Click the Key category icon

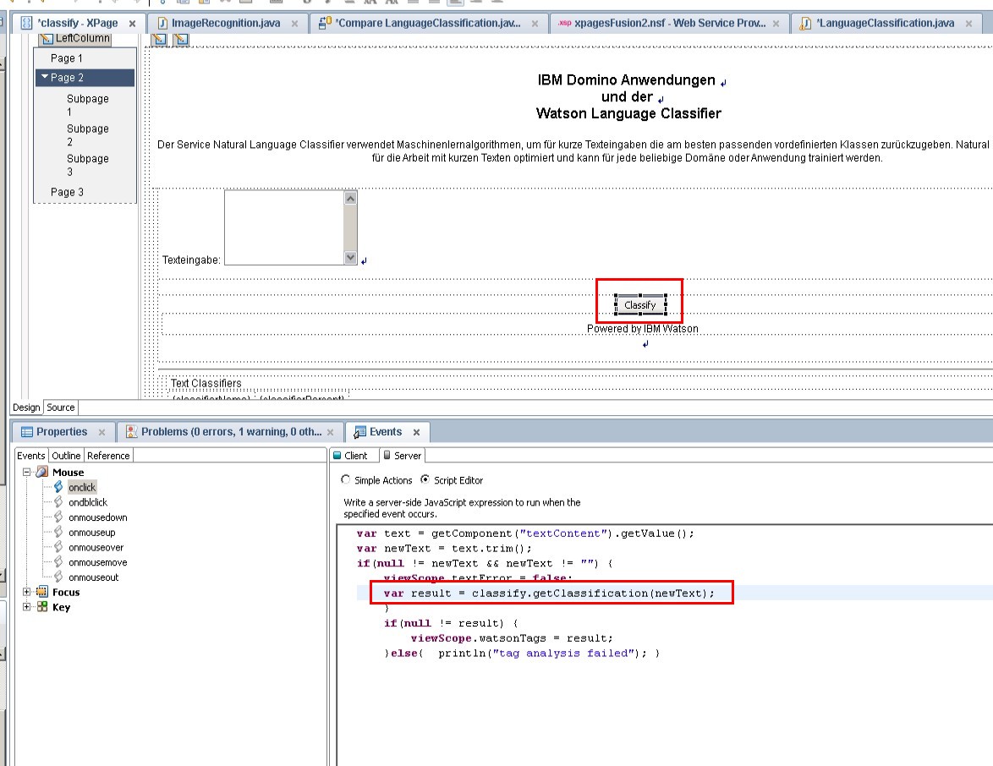[42, 607]
